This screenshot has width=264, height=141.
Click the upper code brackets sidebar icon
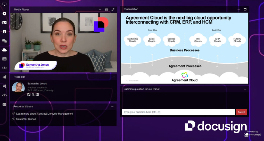5,68
